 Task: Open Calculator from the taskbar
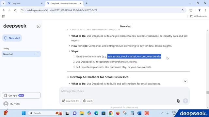[x=132, y=113]
